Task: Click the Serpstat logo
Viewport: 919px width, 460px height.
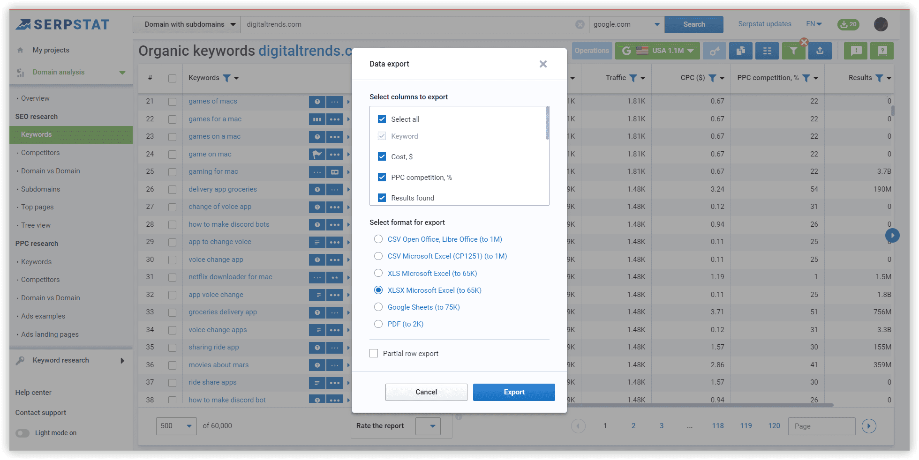Action: [x=63, y=24]
